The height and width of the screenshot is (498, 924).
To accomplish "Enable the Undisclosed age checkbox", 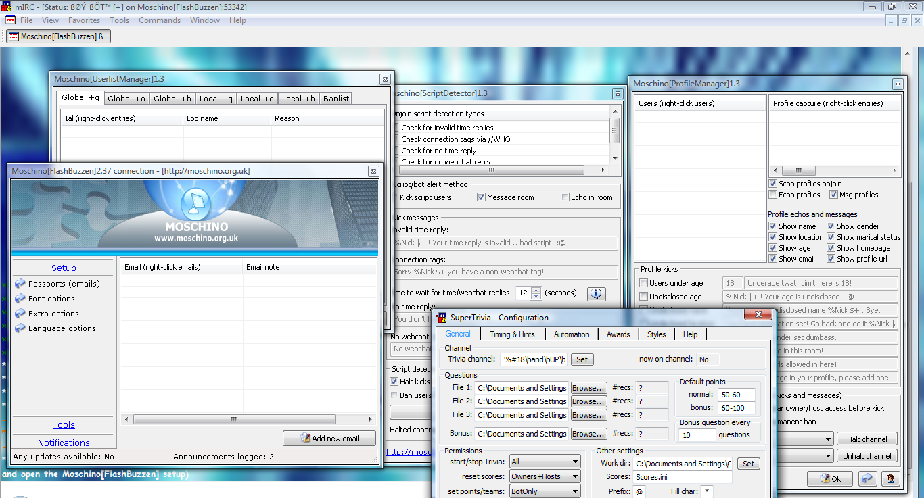I will click(644, 297).
